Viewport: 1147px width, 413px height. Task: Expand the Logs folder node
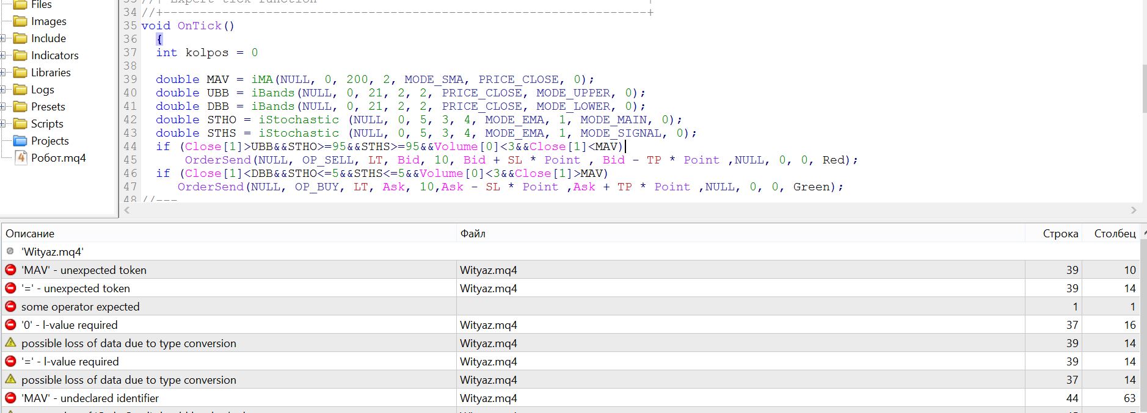(x=2, y=90)
